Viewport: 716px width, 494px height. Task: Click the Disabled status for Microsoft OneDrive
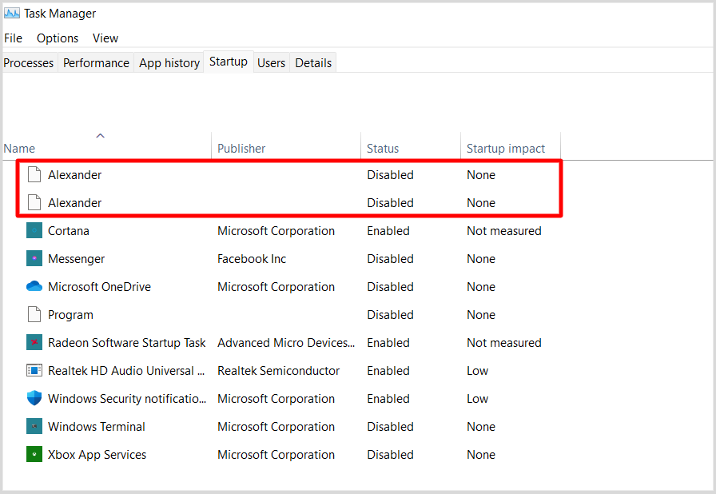click(x=391, y=287)
